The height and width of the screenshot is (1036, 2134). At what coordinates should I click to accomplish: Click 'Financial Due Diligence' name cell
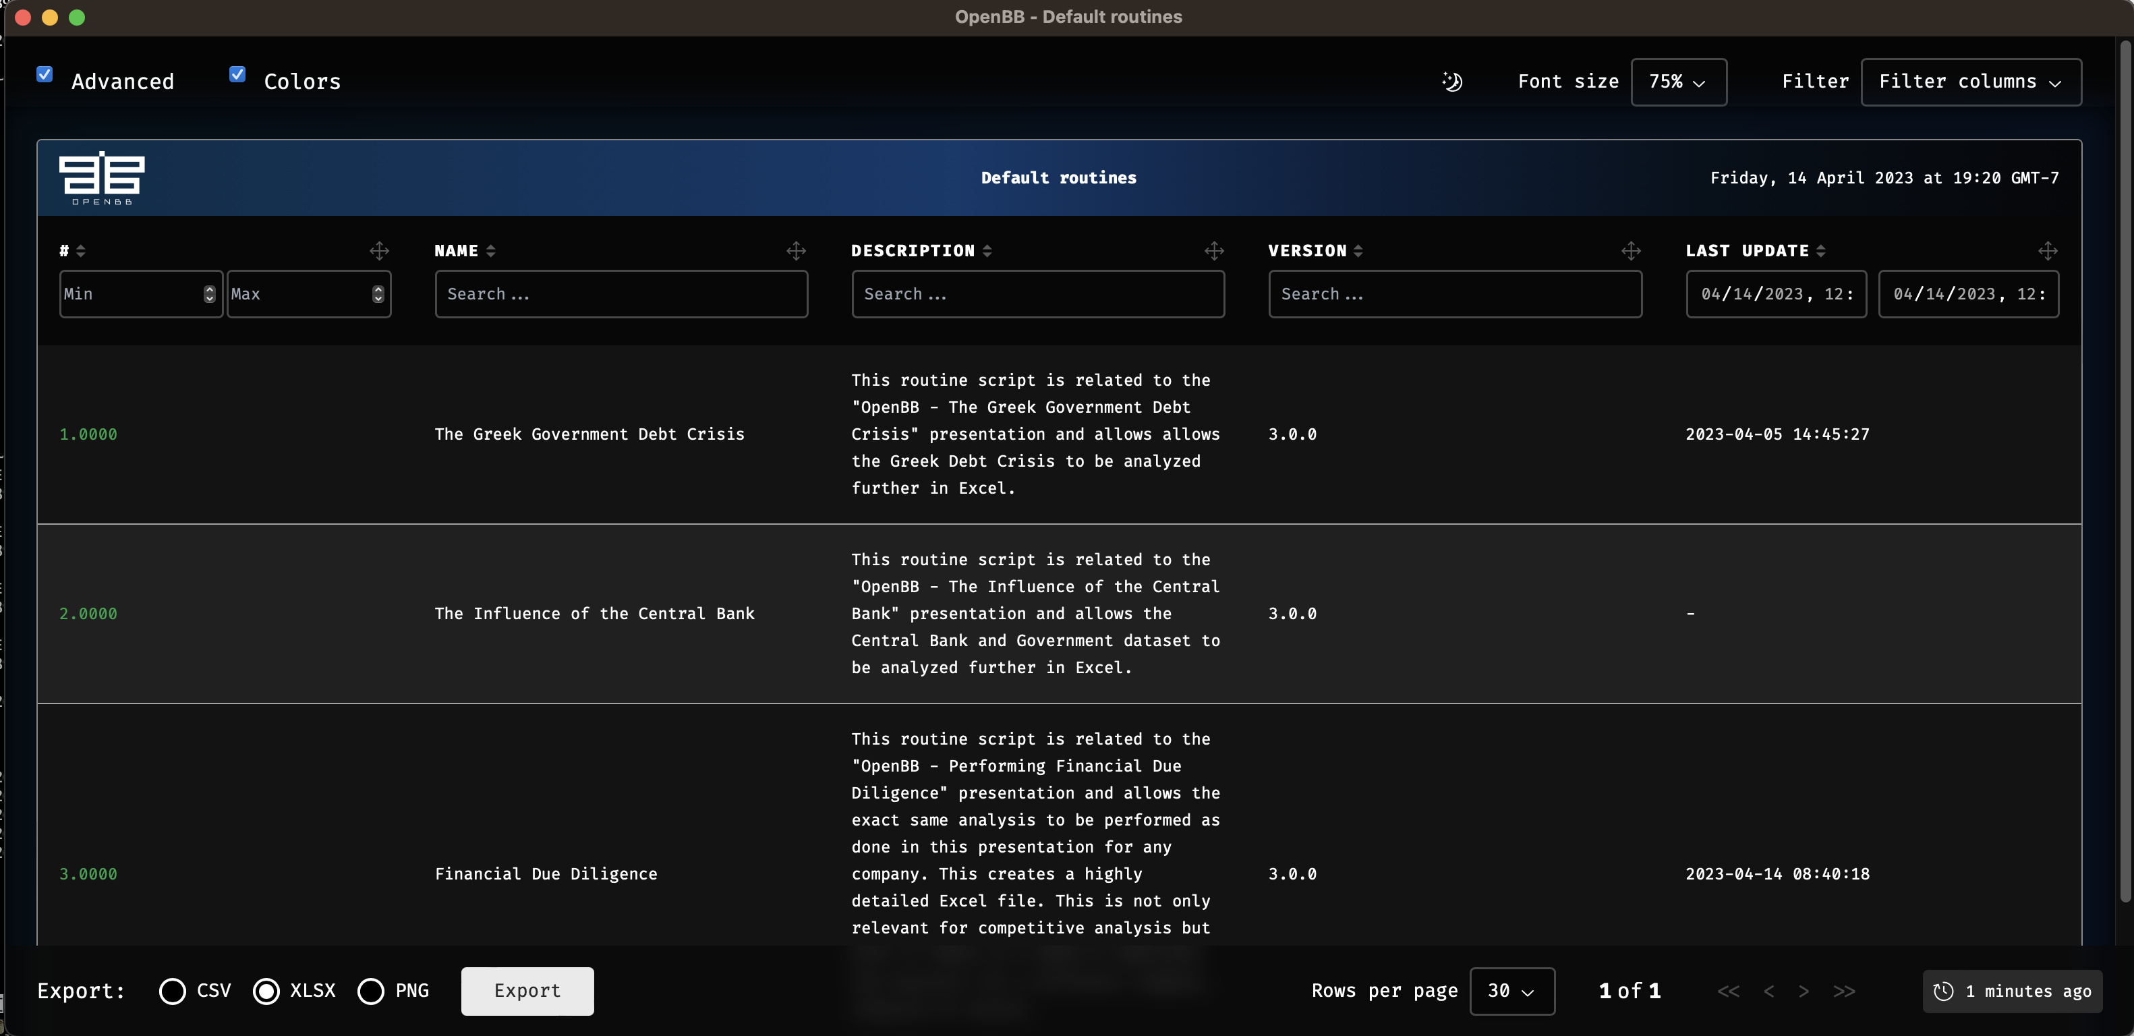coord(545,875)
